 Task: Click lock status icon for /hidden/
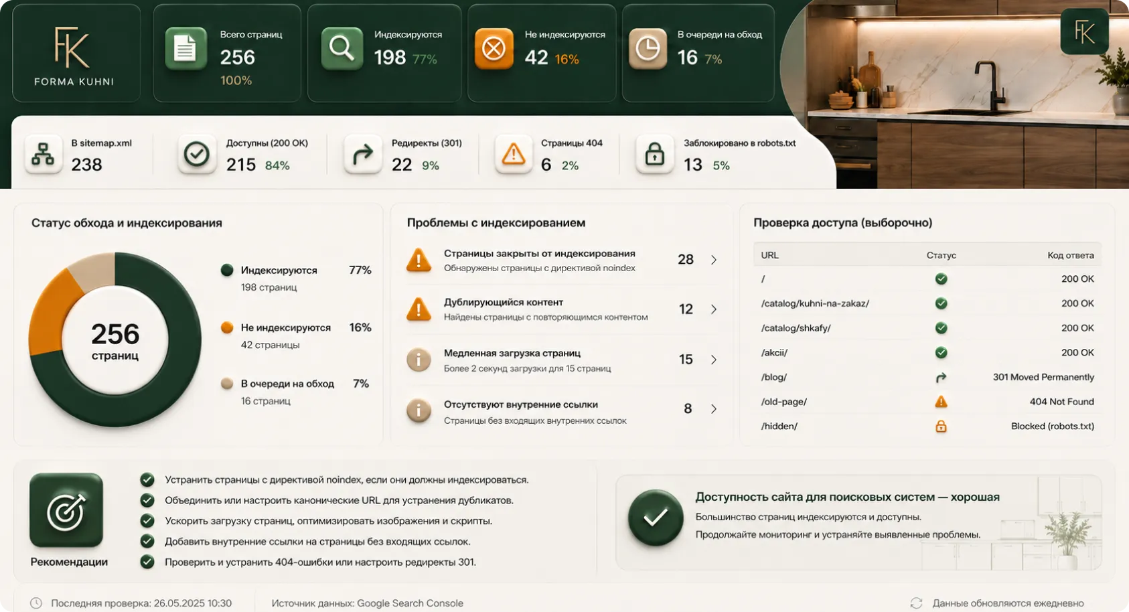coord(941,426)
